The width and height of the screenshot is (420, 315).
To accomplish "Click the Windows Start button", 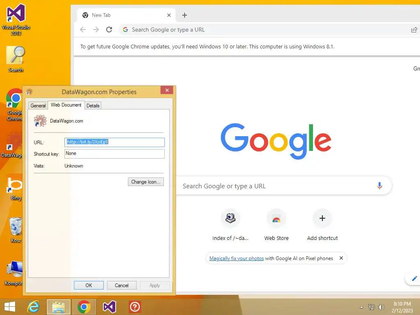I will pos(10,307).
